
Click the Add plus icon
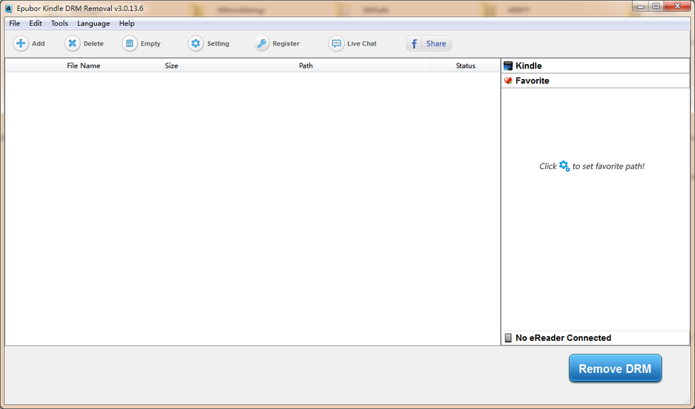[20, 44]
